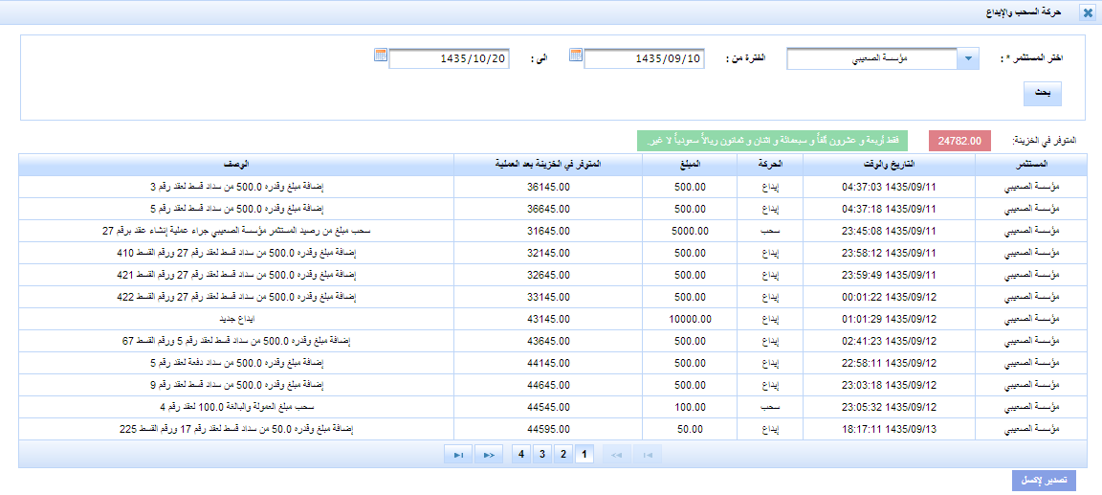
Task: Export table using تصدير لإكسل button
Action: pyautogui.click(x=1044, y=481)
